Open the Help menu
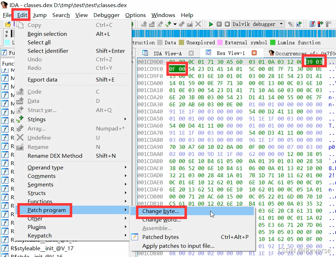The image size is (336, 257). [187, 15]
